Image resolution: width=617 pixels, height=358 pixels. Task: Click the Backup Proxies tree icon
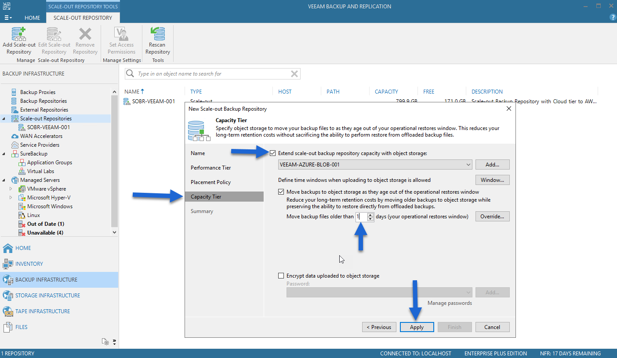coord(13,92)
